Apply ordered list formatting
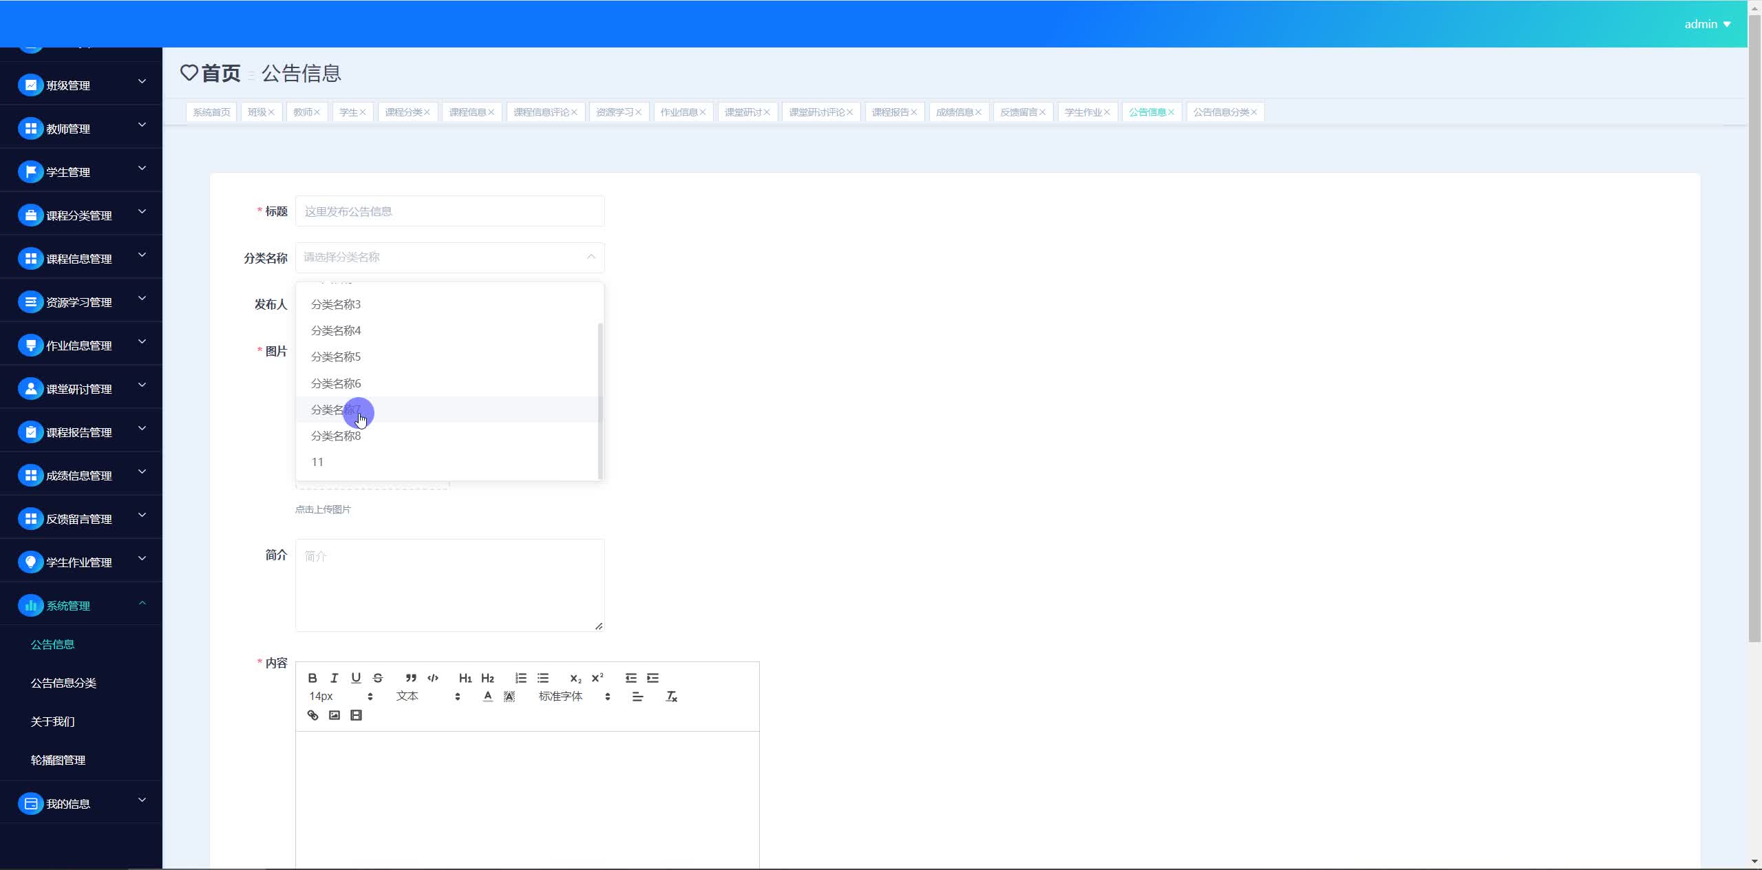This screenshot has width=1762, height=870. pos(521,678)
